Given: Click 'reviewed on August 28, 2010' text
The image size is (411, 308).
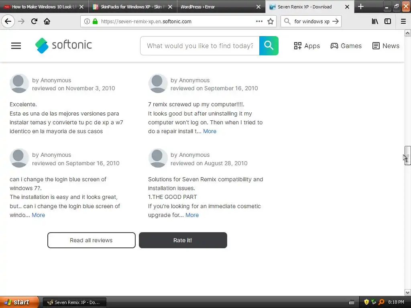Looking at the screenshot, I should 209,163.
